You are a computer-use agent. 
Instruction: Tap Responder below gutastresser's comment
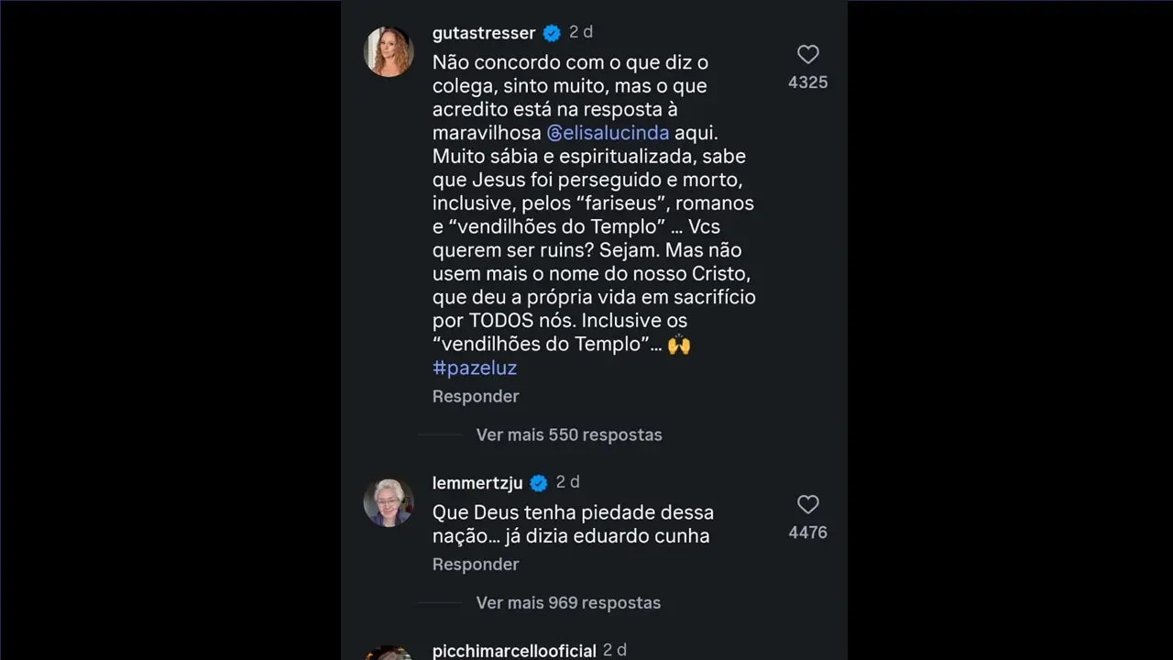pyautogui.click(x=476, y=396)
